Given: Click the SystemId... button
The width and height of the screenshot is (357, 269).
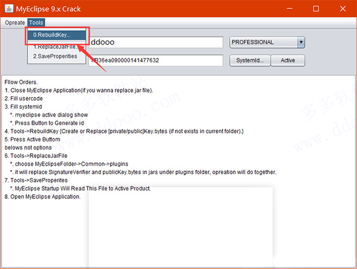Looking at the screenshot, I should pos(250,61).
